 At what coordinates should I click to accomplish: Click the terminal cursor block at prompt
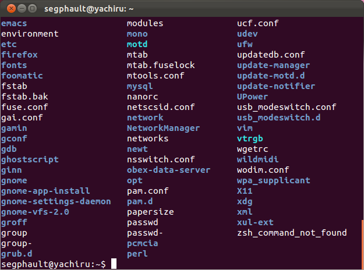click(114, 264)
